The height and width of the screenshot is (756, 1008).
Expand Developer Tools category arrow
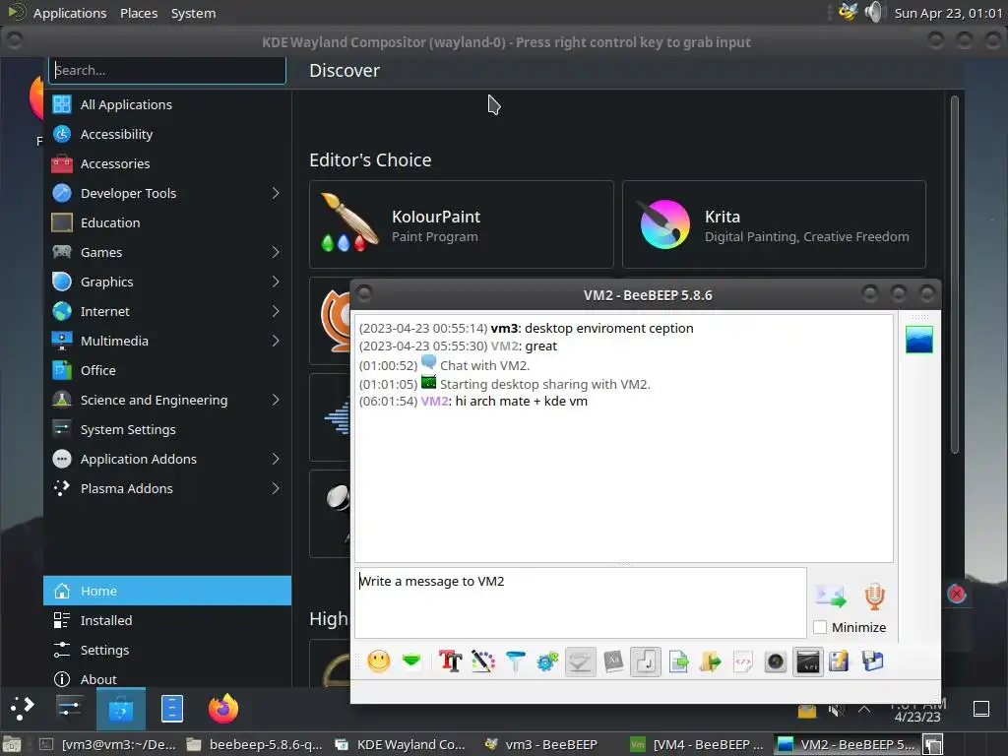click(276, 193)
